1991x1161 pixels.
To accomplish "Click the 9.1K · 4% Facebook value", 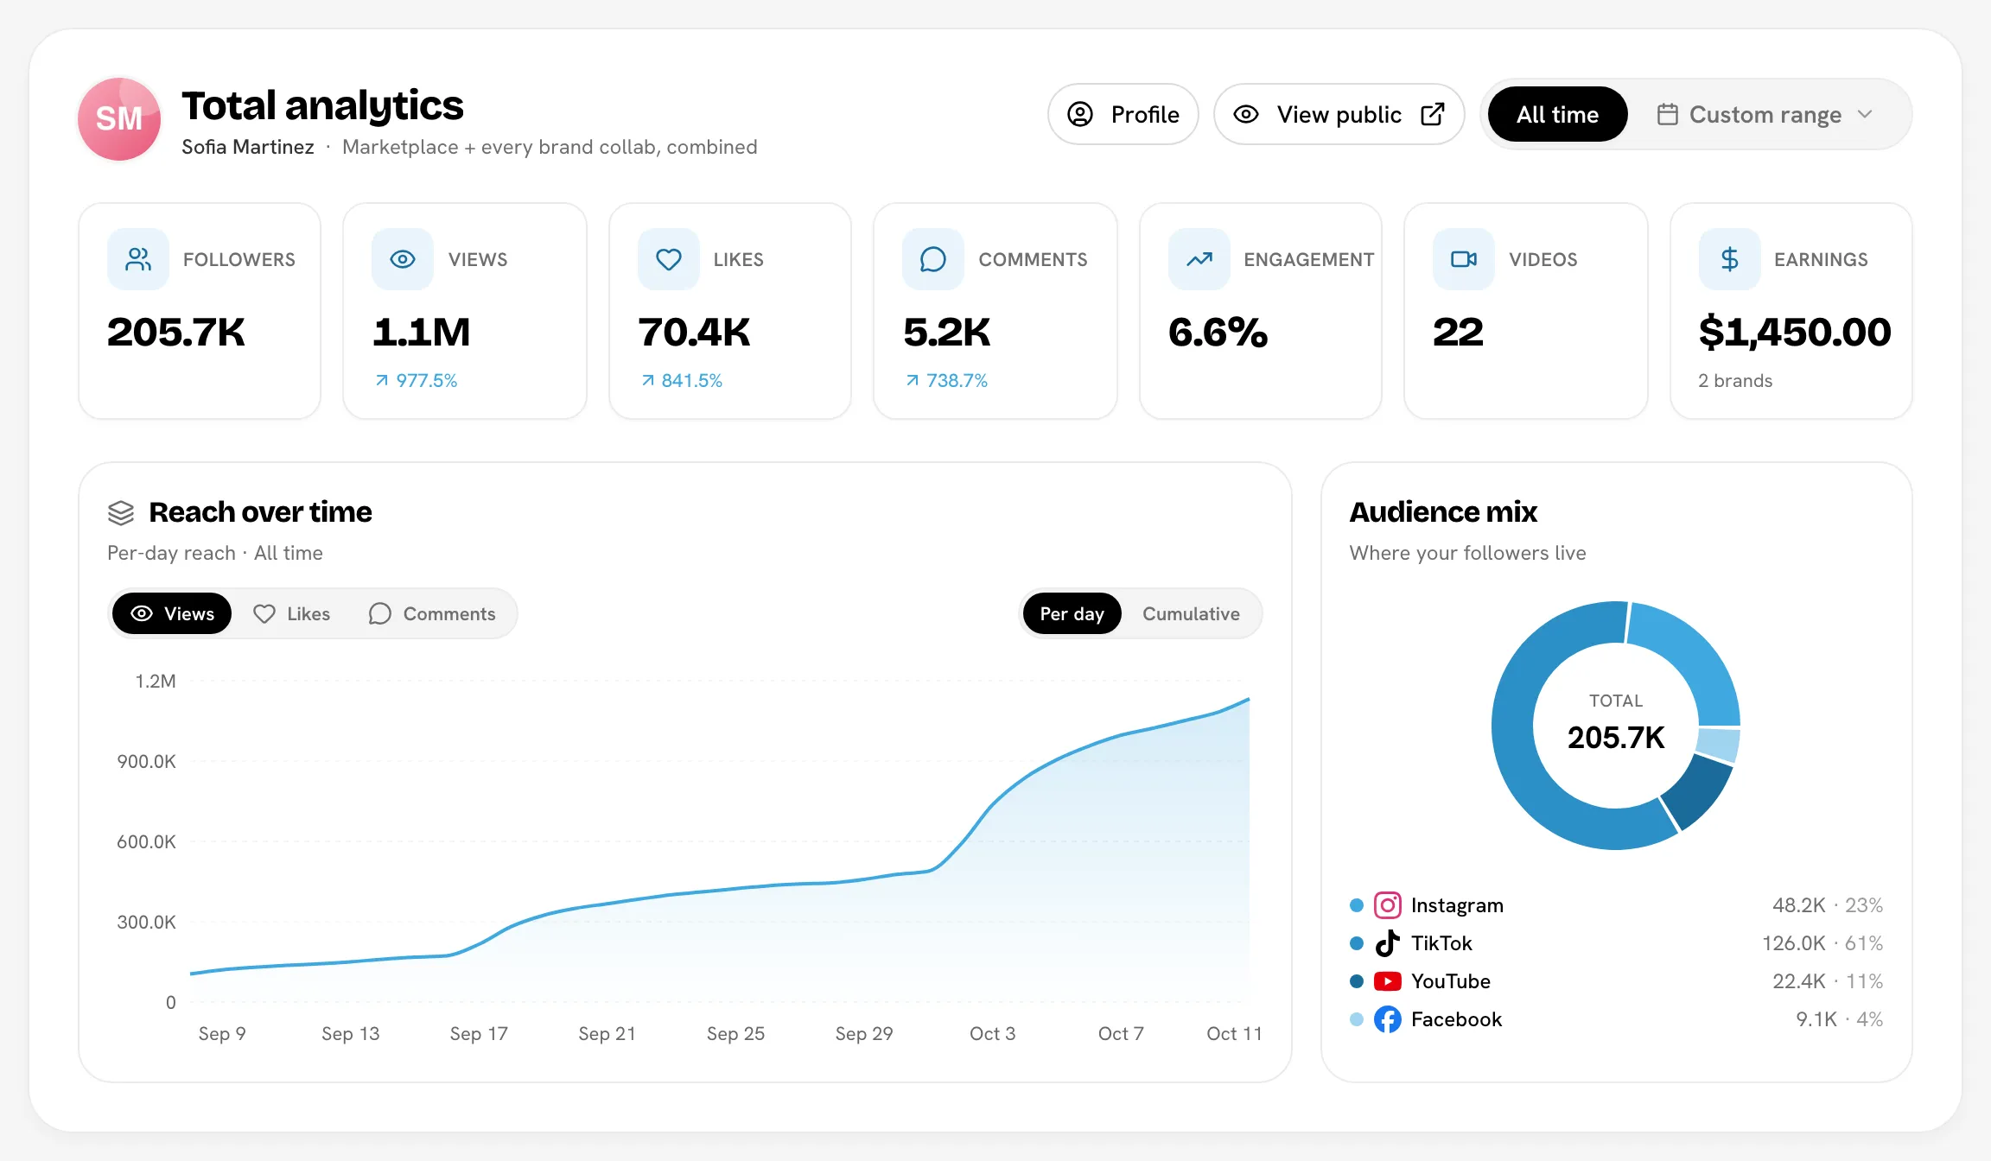I will [x=1840, y=1019].
